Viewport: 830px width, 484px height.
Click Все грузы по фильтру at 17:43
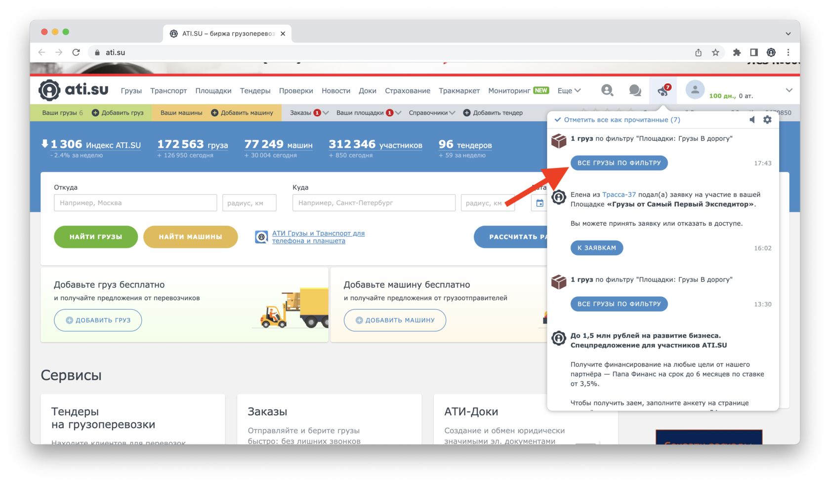tap(619, 162)
